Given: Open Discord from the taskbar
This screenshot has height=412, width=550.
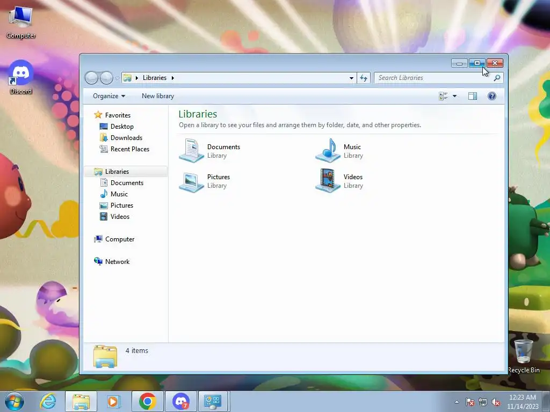Looking at the screenshot, I should [181, 401].
